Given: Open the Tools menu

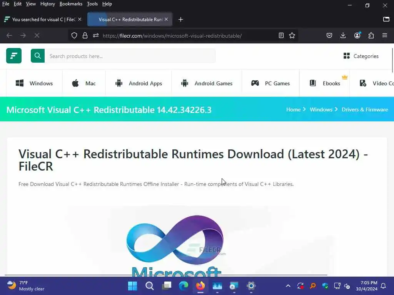Looking at the screenshot, I should pos(92,4).
